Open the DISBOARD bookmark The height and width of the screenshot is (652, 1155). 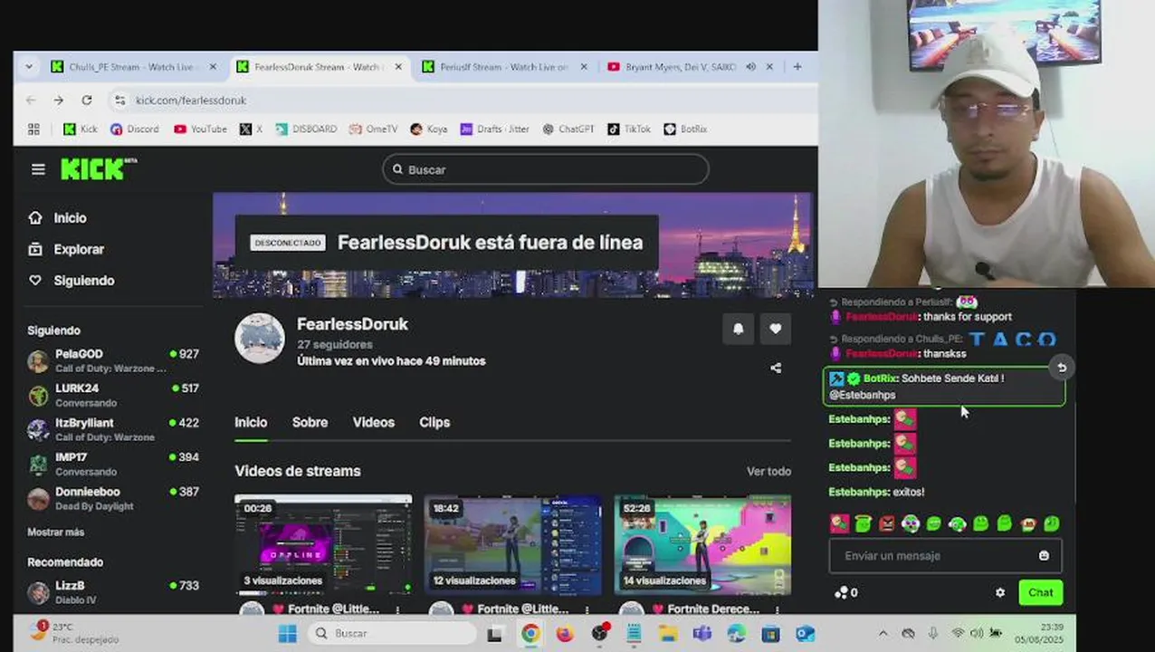point(306,129)
